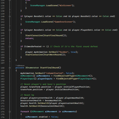Viewport: 119px width, 119px height.
Task: Collapse the if block at line 140
Action: [x=10, y=17]
